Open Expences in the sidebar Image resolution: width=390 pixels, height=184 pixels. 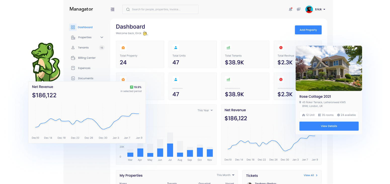84,68
